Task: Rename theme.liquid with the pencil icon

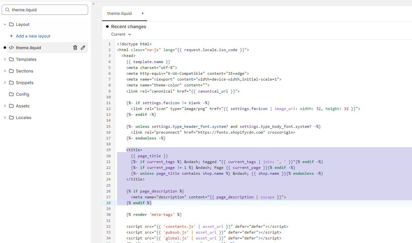Action: tap(83, 48)
